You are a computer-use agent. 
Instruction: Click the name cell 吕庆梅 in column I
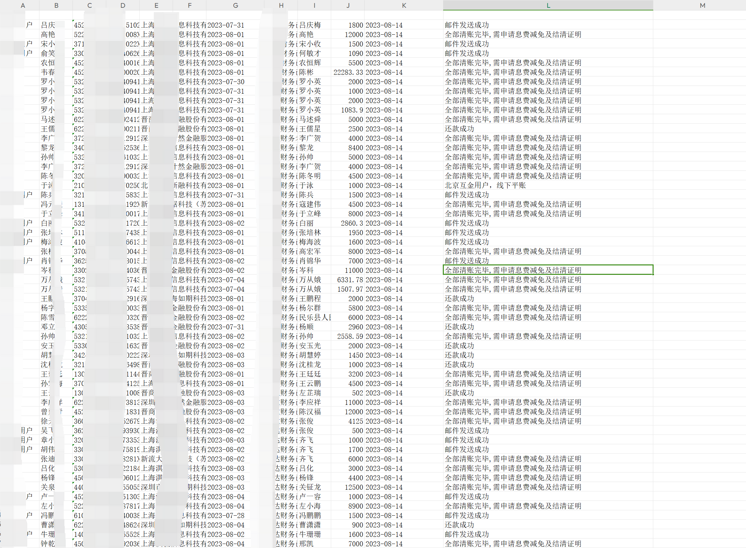coord(314,25)
